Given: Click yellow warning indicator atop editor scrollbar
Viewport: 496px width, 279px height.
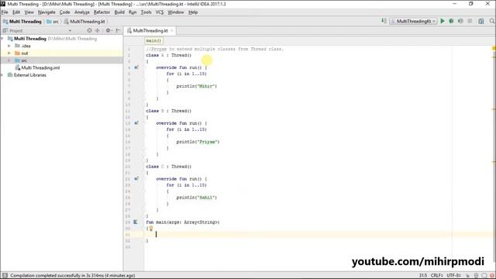Looking at the screenshot, I should click(x=494, y=48).
